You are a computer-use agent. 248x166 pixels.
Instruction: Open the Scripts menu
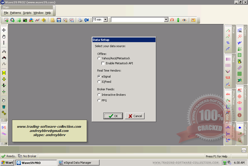pos(27,13)
